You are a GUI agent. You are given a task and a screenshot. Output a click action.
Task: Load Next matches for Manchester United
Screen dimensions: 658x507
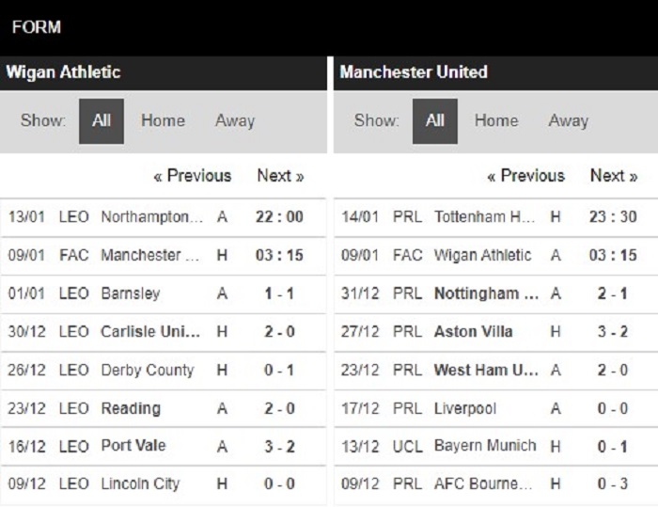613,176
